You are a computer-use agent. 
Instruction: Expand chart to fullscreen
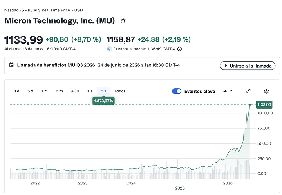point(248,91)
